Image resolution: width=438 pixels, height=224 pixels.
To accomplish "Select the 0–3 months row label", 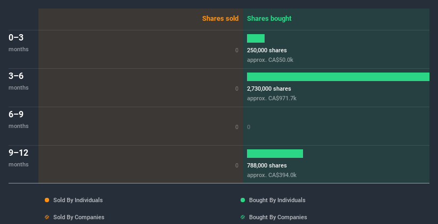I will [x=19, y=43].
